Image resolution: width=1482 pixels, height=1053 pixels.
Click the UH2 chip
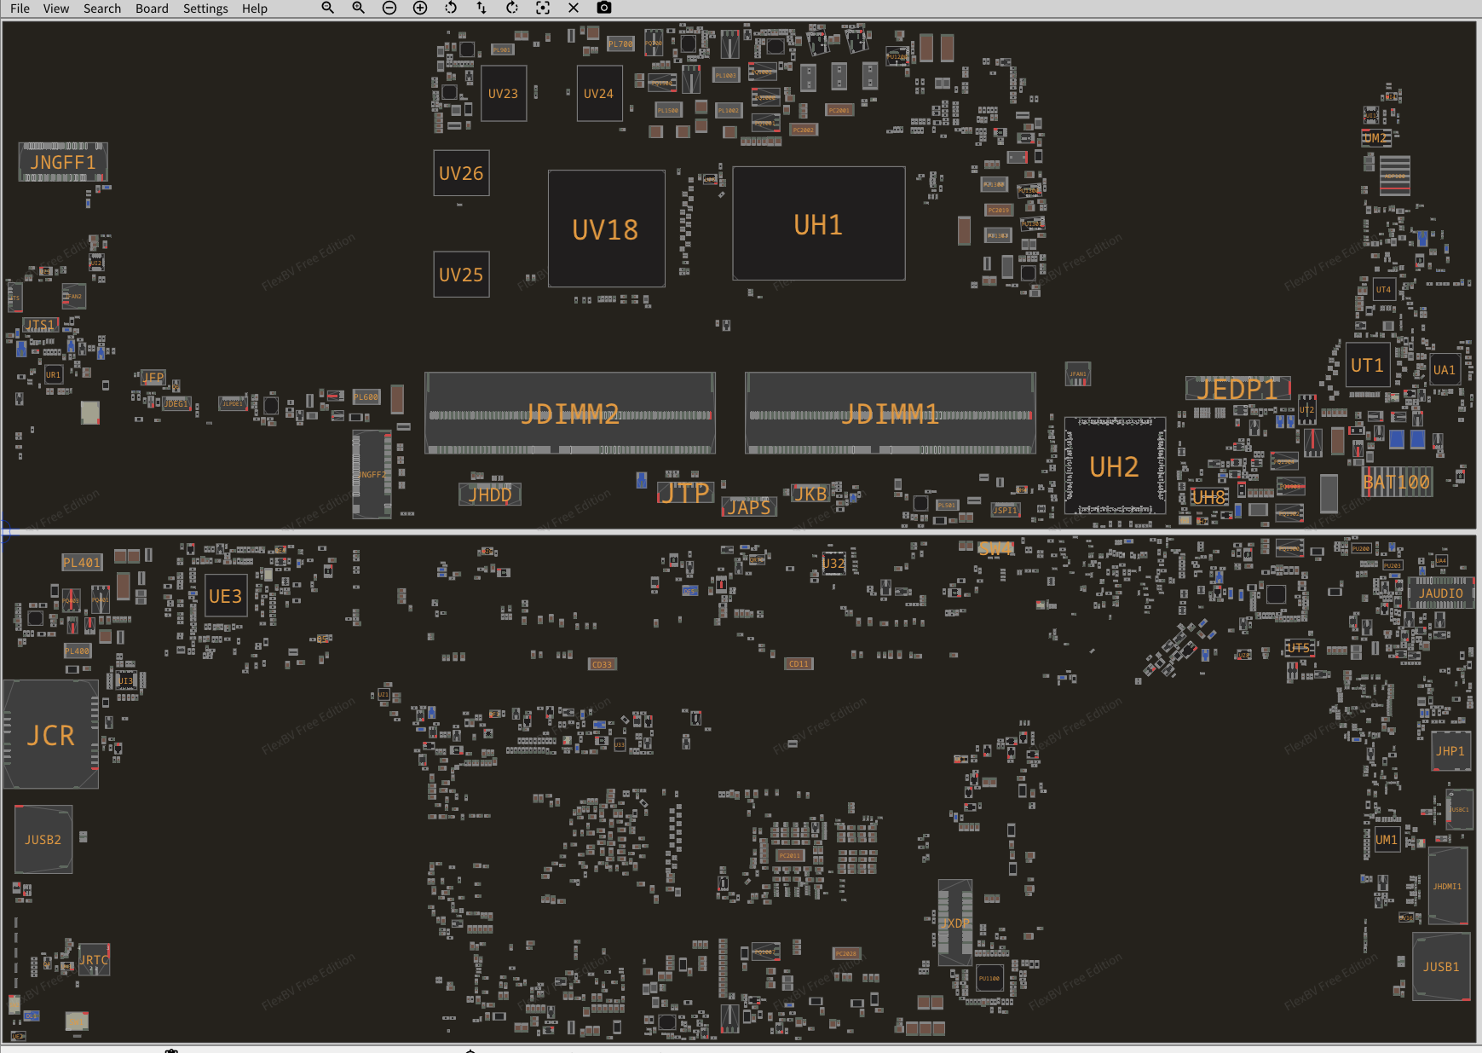click(x=1114, y=466)
